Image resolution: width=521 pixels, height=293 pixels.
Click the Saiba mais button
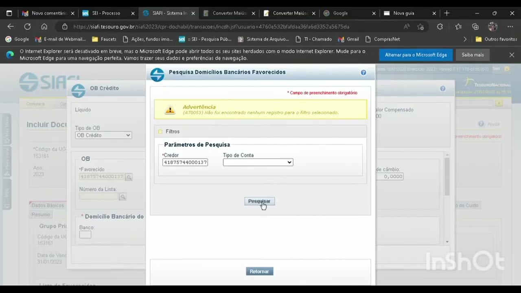[x=473, y=55]
